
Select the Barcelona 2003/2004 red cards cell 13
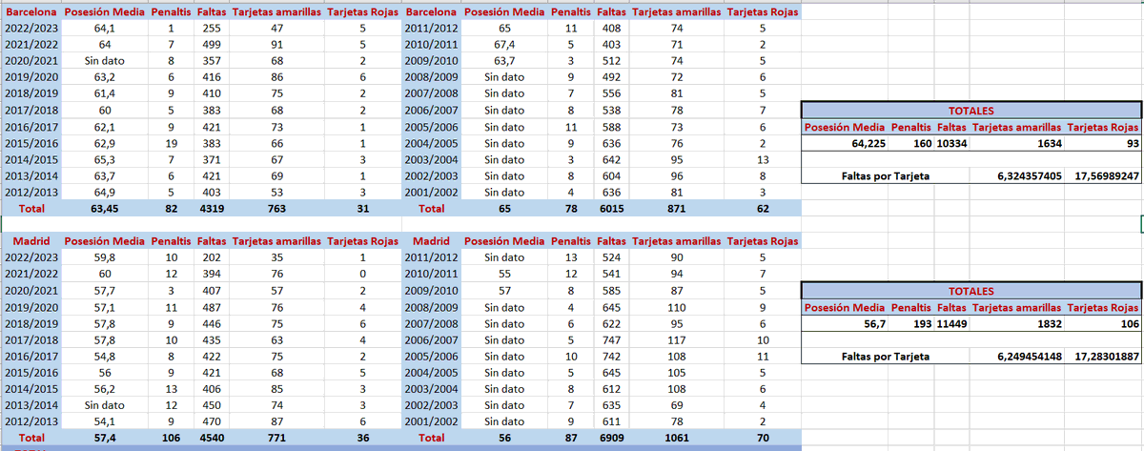tap(762, 159)
